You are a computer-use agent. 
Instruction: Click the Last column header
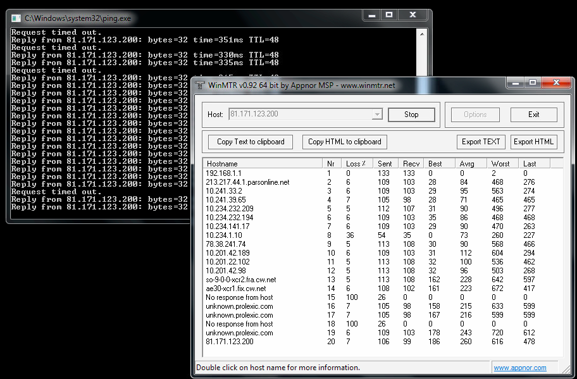point(534,164)
